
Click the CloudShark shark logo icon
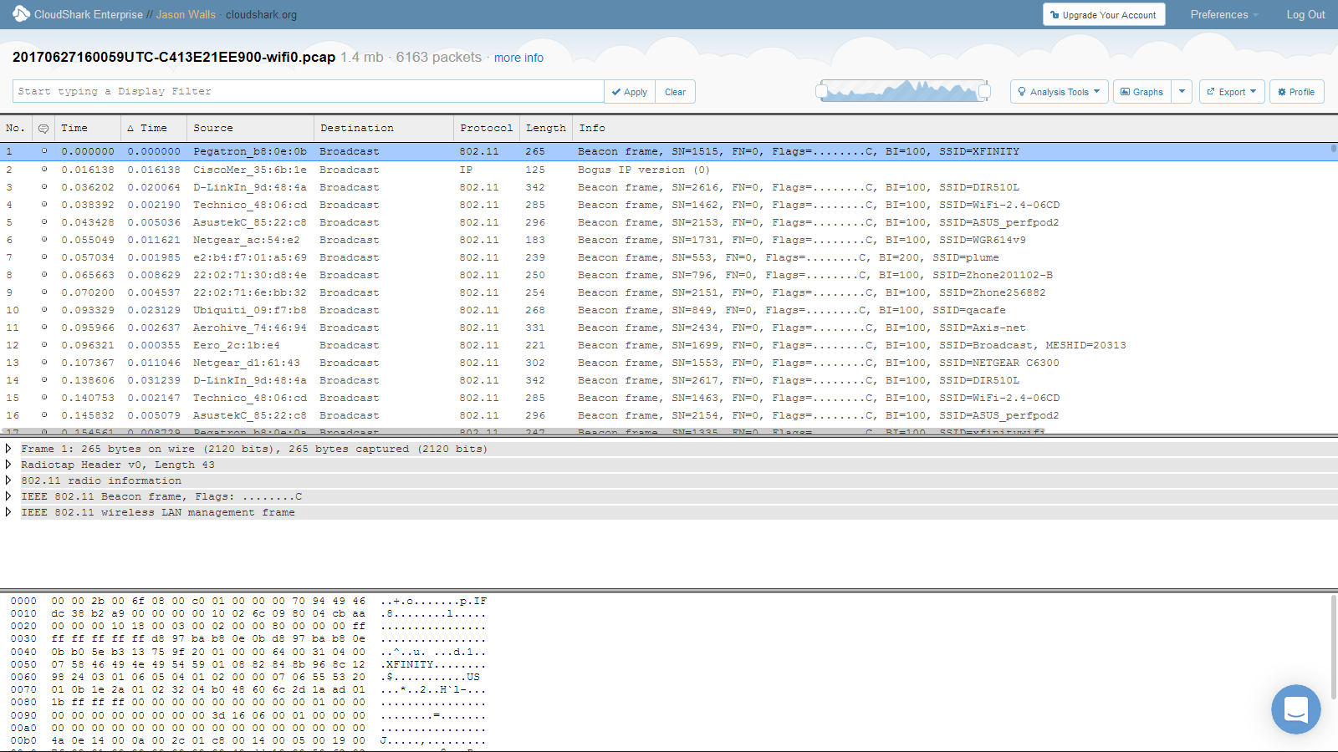(21, 13)
